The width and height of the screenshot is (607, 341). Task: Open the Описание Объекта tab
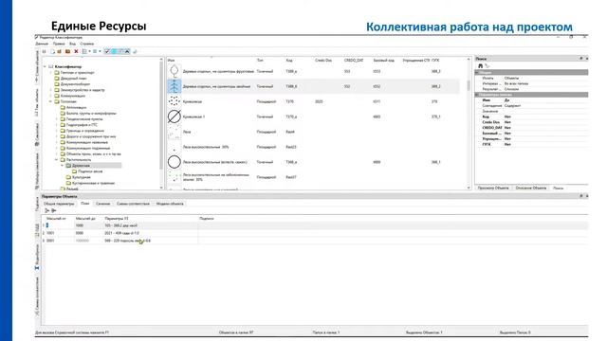531,188
